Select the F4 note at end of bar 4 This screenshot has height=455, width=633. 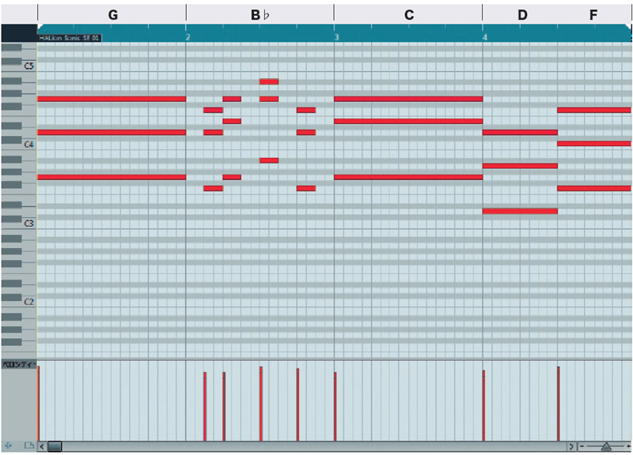594,110
